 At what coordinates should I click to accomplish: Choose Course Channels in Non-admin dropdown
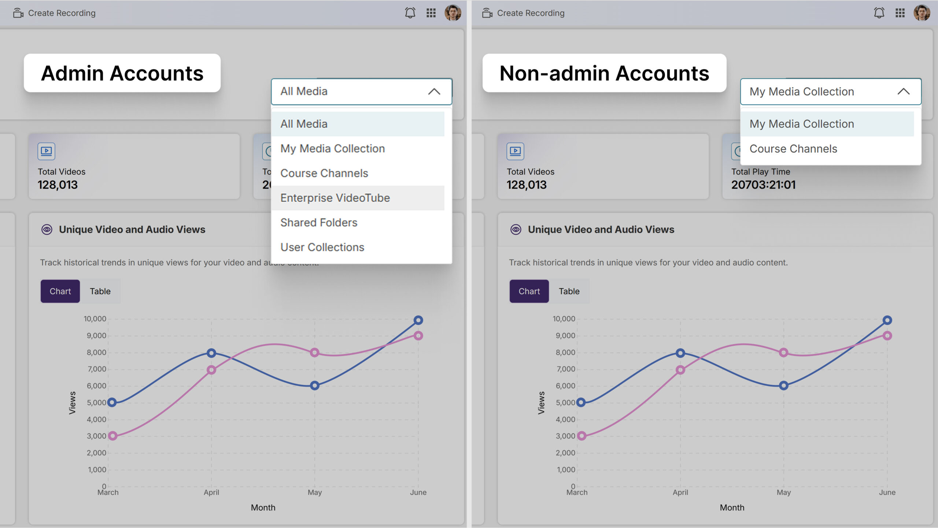click(793, 149)
